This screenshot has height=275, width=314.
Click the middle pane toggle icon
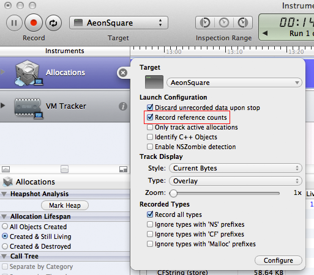click(64, 169)
